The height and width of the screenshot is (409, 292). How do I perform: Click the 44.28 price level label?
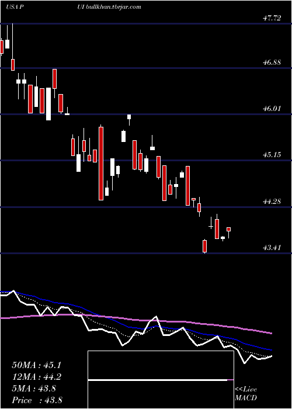tap(273, 201)
